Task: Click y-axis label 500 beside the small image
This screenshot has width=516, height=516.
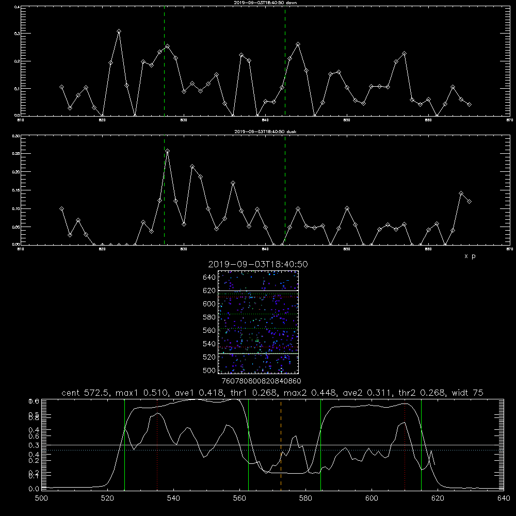Action: click(209, 370)
